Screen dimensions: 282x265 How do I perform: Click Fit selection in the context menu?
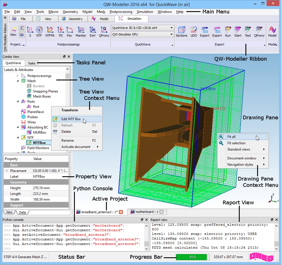coord(243,143)
